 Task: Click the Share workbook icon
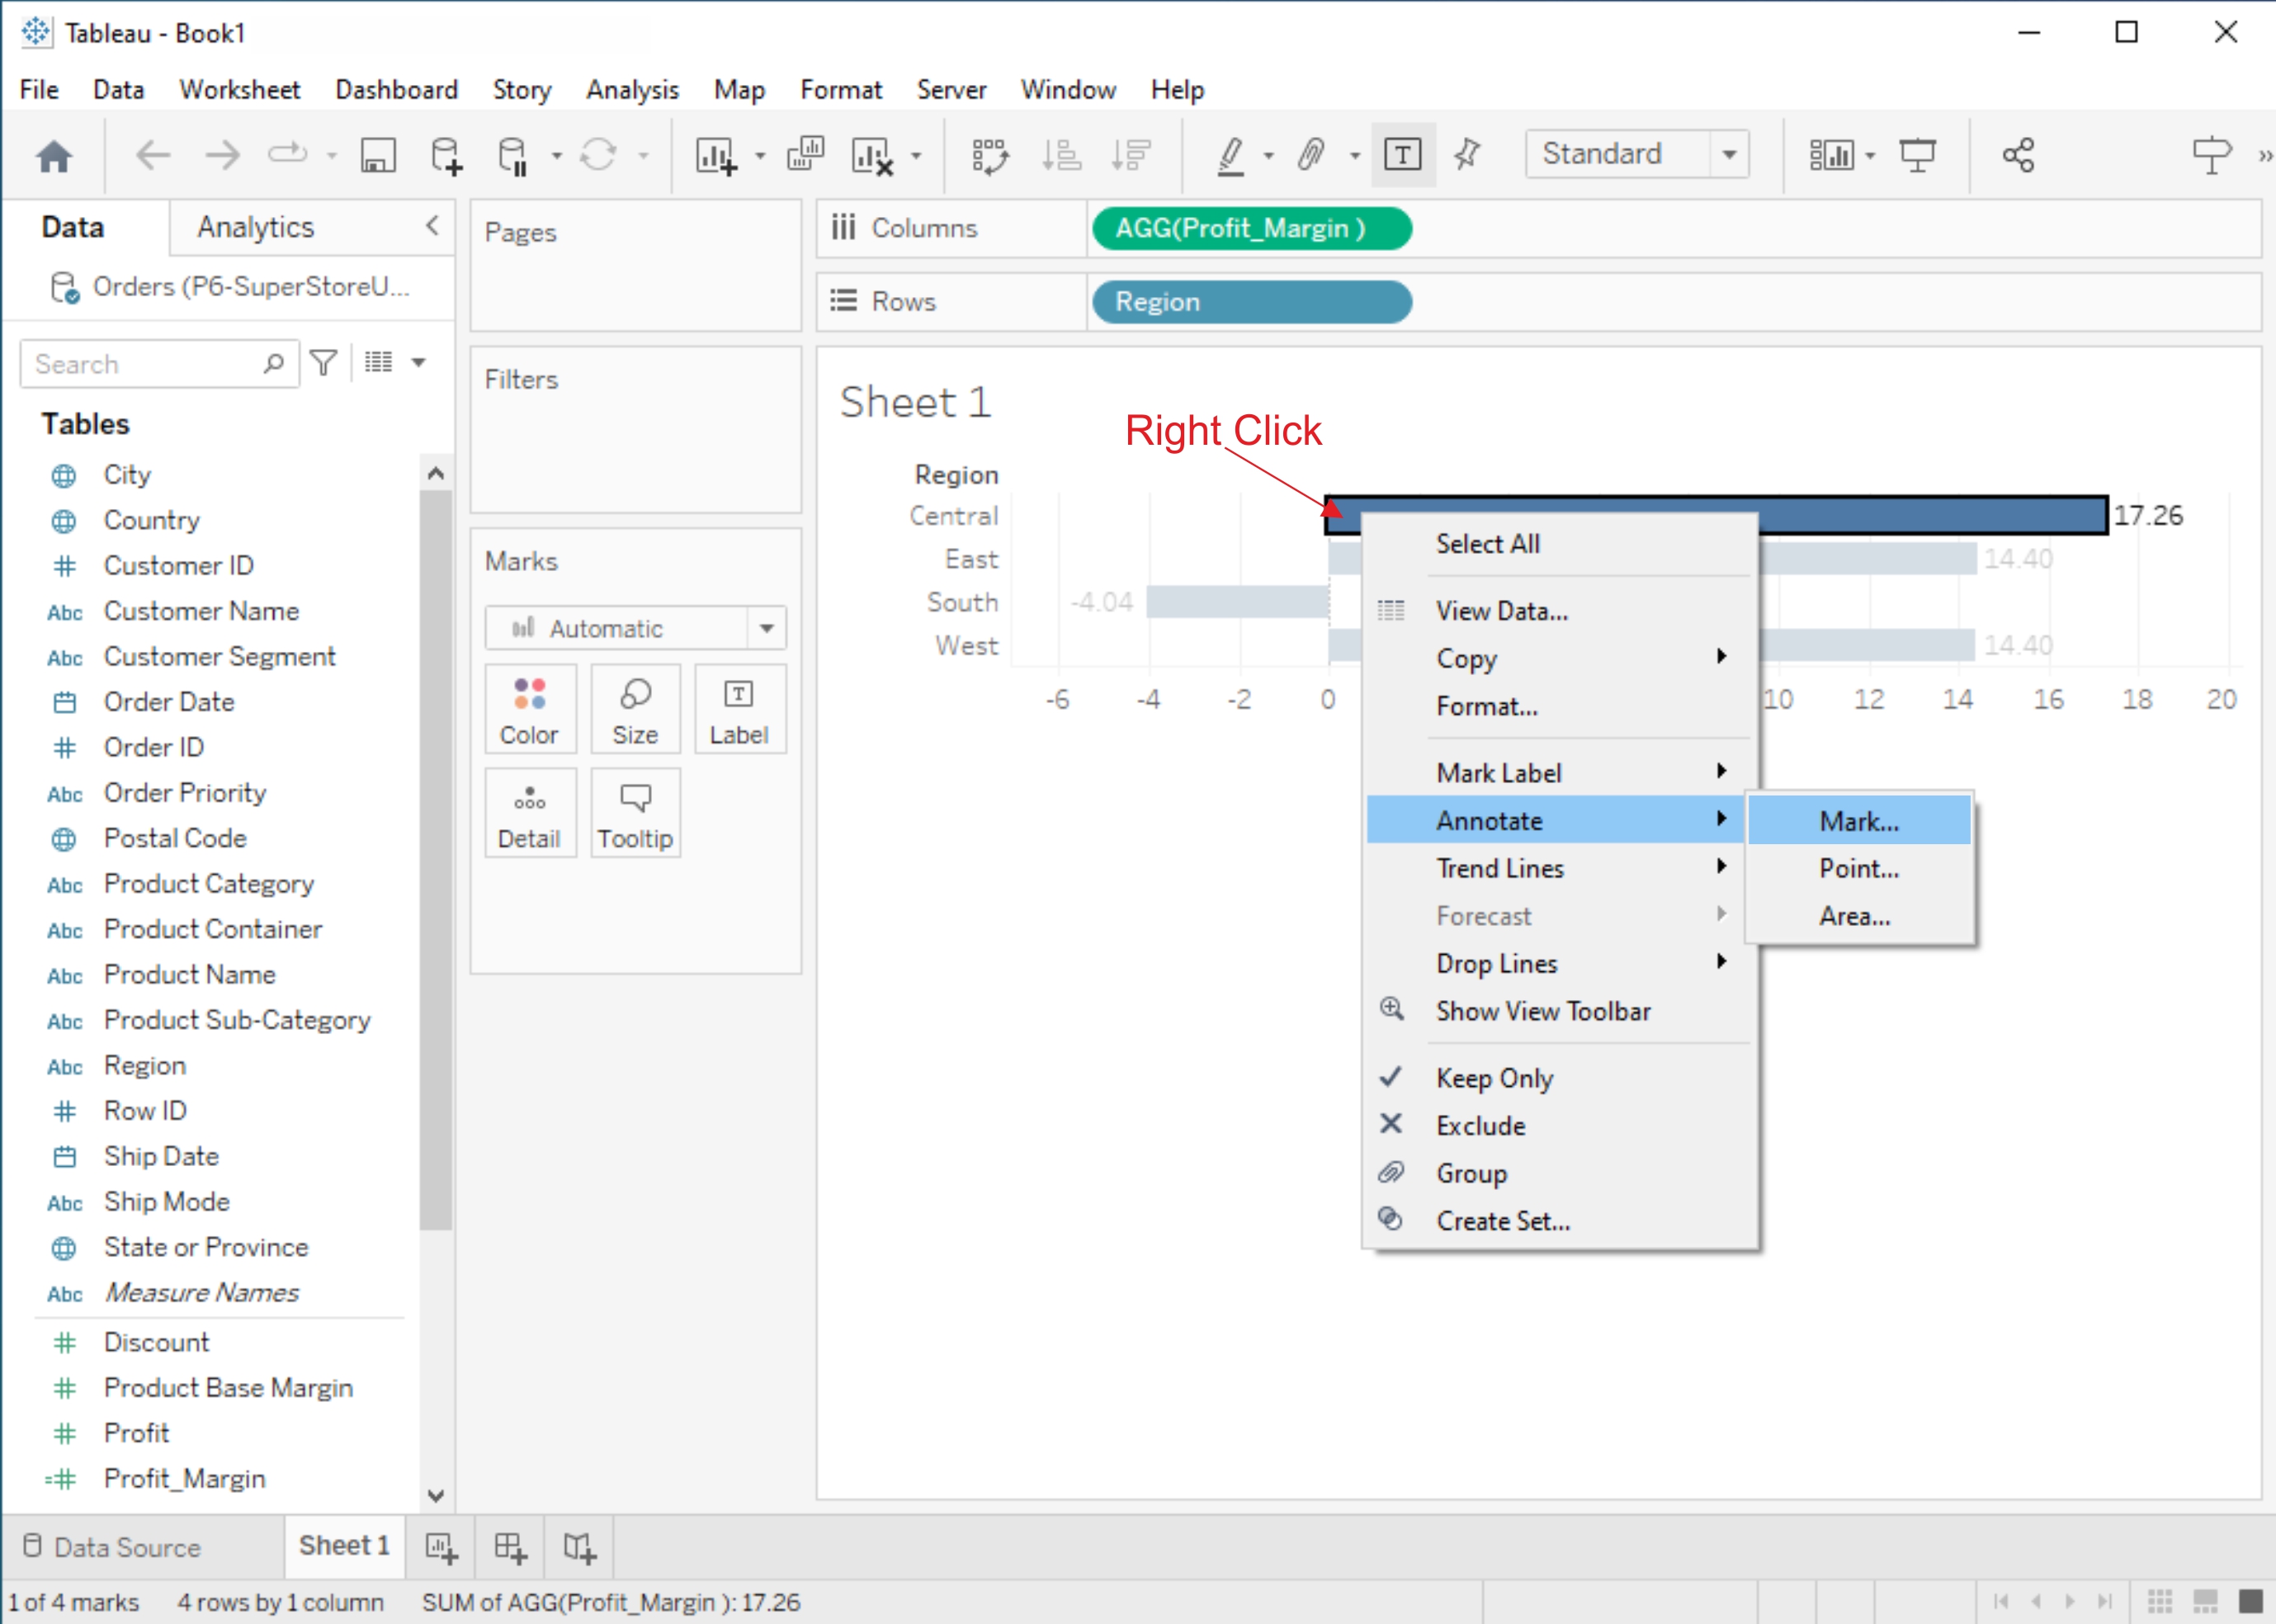[x=2018, y=155]
